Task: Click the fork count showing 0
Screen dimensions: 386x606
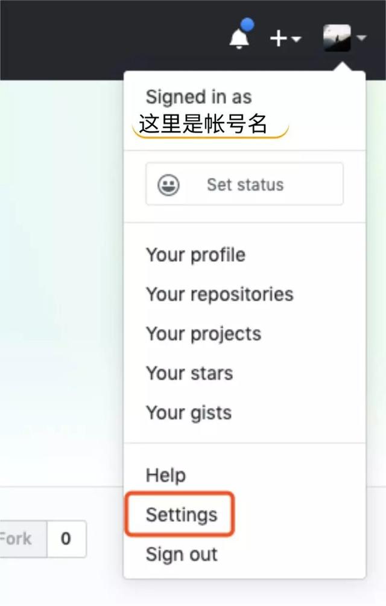Action: point(66,539)
